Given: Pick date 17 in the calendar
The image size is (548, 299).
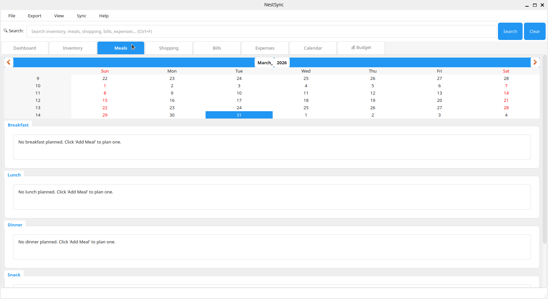Looking at the screenshot, I should 239,100.
